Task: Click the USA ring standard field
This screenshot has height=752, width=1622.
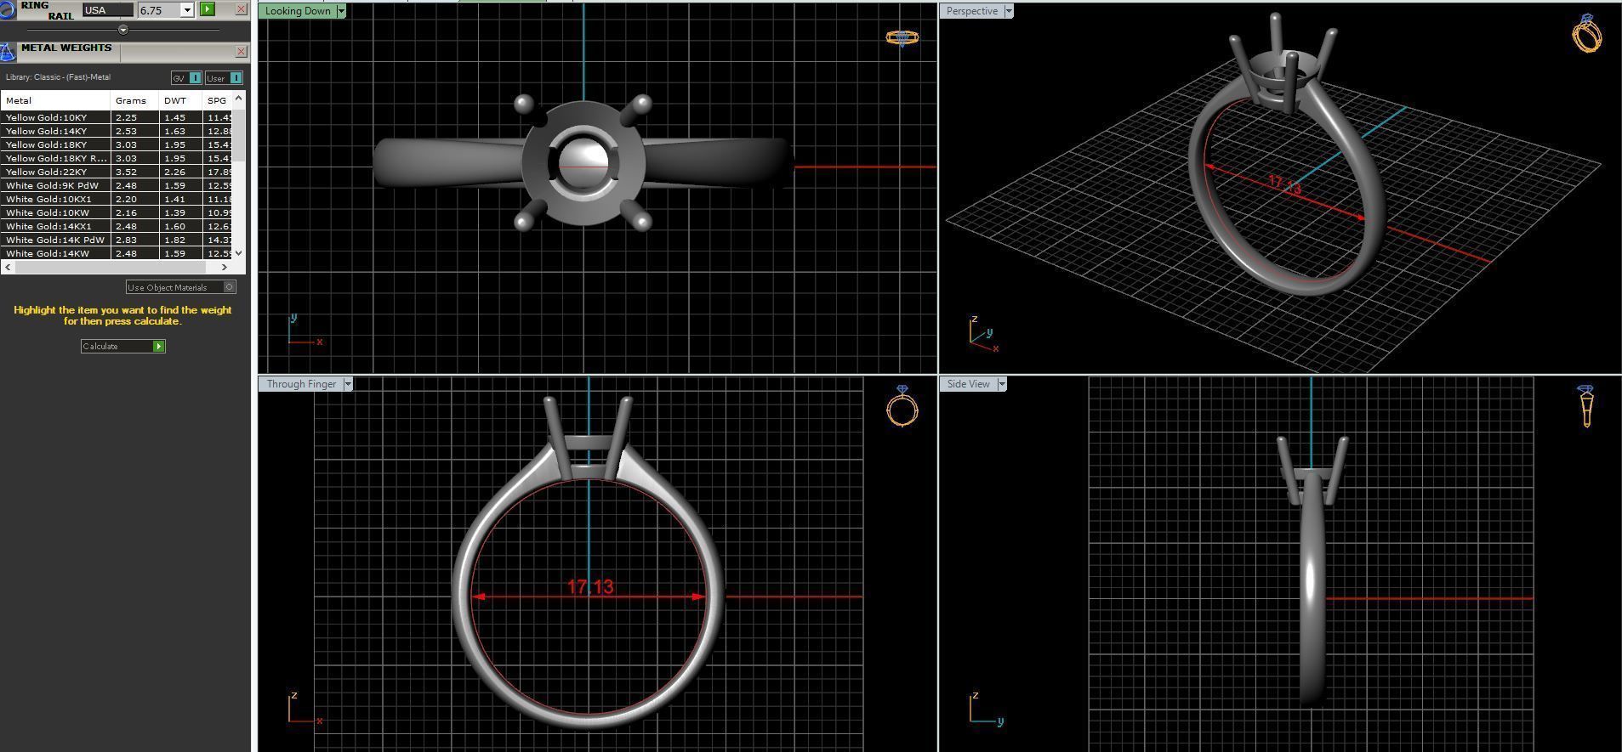Action: click(x=107, y=10)
